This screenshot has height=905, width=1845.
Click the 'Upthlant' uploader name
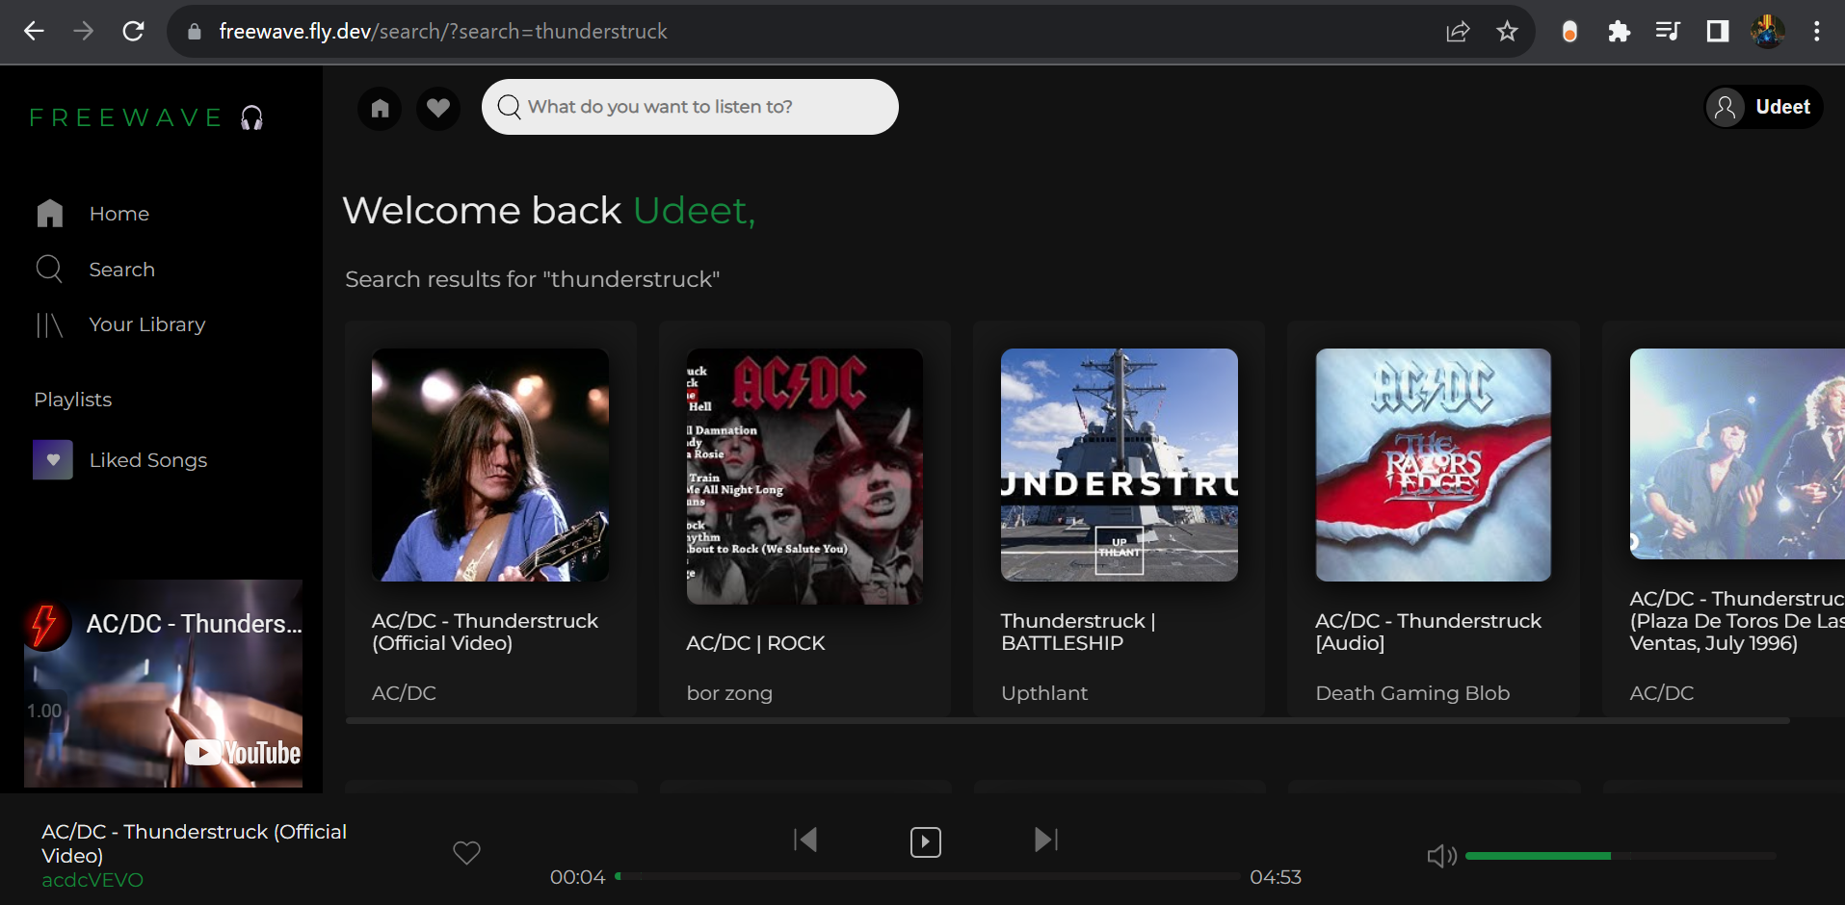point(1044,693)
